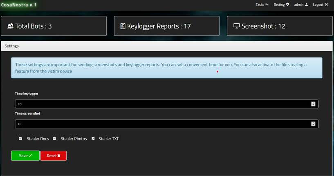Open the Tasks menu item
Screen dimensions: 334x176
click(x=260, y=5)
